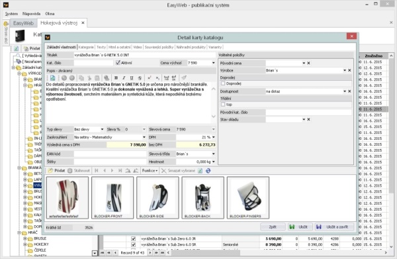397x259 pixels.
Task: Select the BRUSLE folder under HRÁČ
Action: [40, 238]
